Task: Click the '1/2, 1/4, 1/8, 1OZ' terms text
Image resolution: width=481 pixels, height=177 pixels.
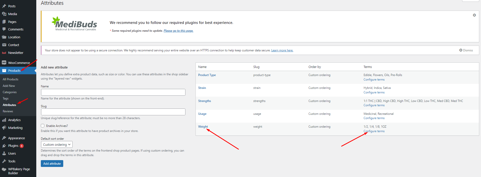Action: pyautogui.click(x=375, y=127)
